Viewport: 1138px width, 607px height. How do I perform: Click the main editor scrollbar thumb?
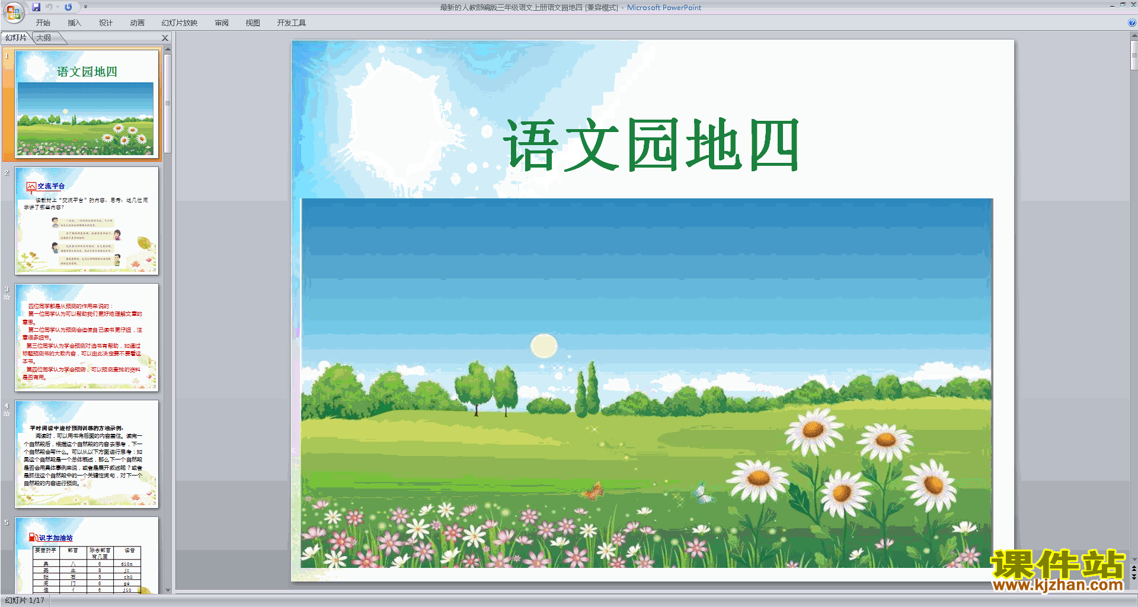(x=1134, y=56)
